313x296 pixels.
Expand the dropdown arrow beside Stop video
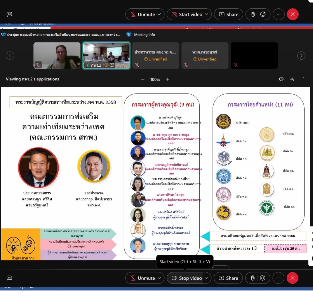(206, 278)
